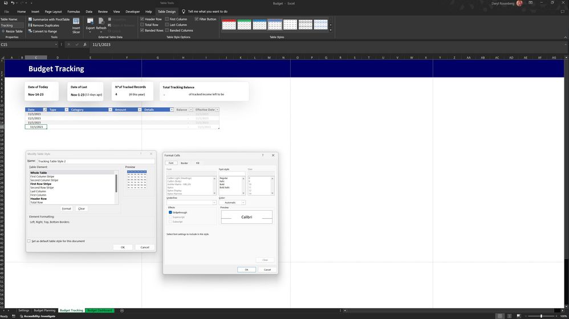Toggle the Banded Rows checkbox
Viewport: 569px width, 319px height.
pos(143,30)
